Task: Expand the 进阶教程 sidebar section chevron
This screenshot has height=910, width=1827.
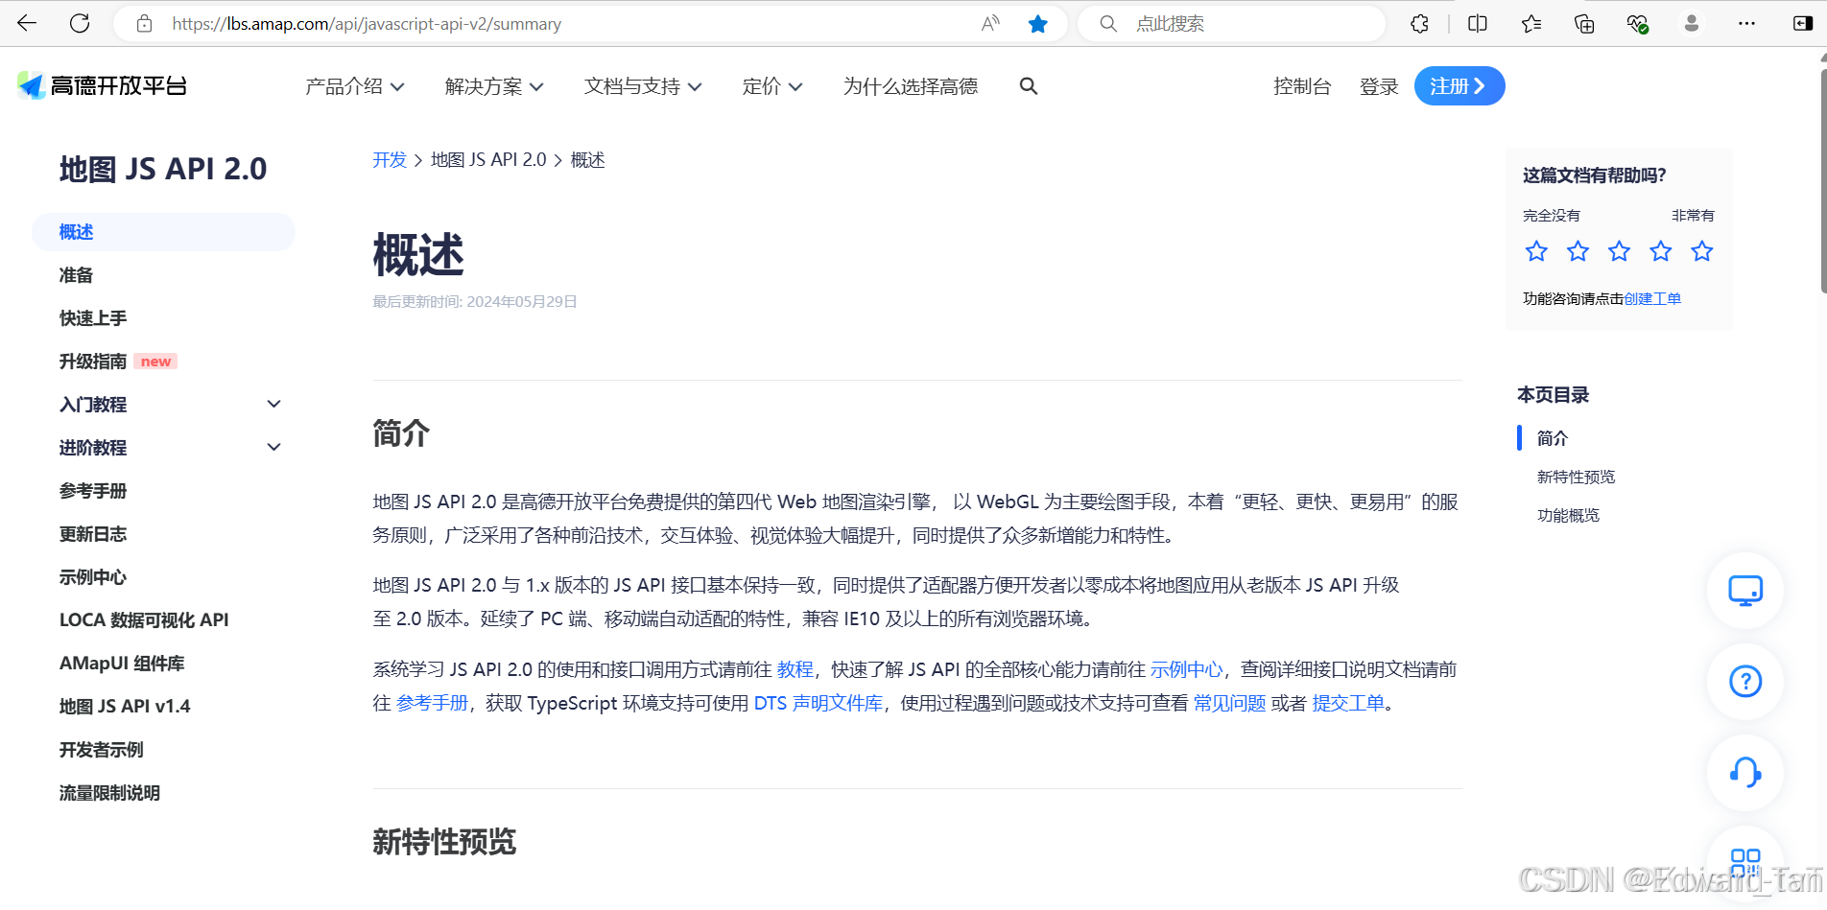Action: point(273,447)
